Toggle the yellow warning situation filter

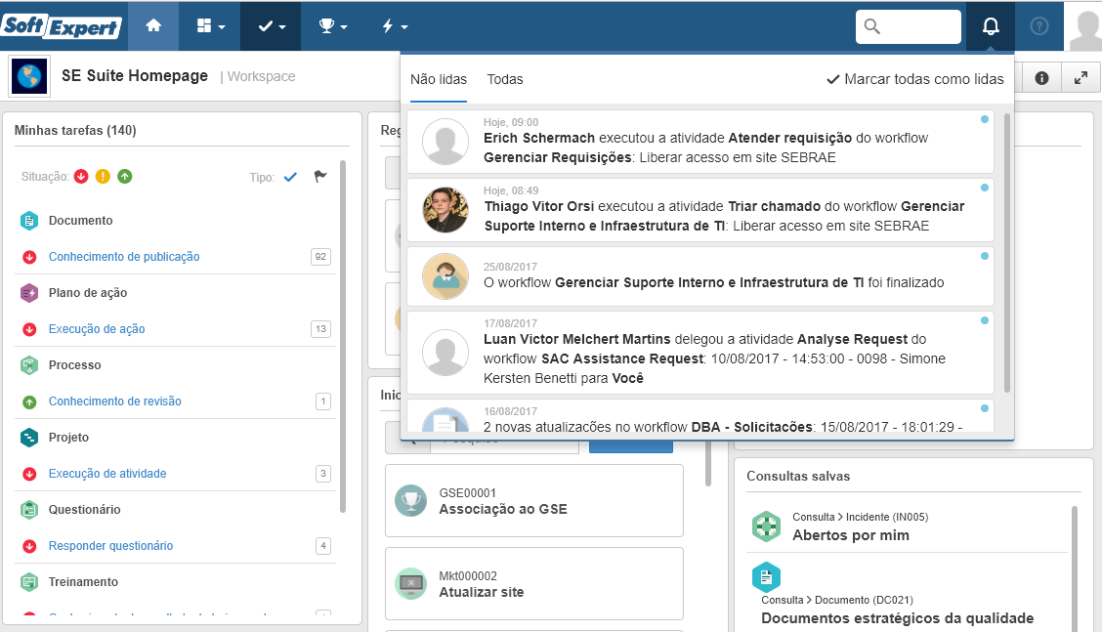tap(103, 177)
